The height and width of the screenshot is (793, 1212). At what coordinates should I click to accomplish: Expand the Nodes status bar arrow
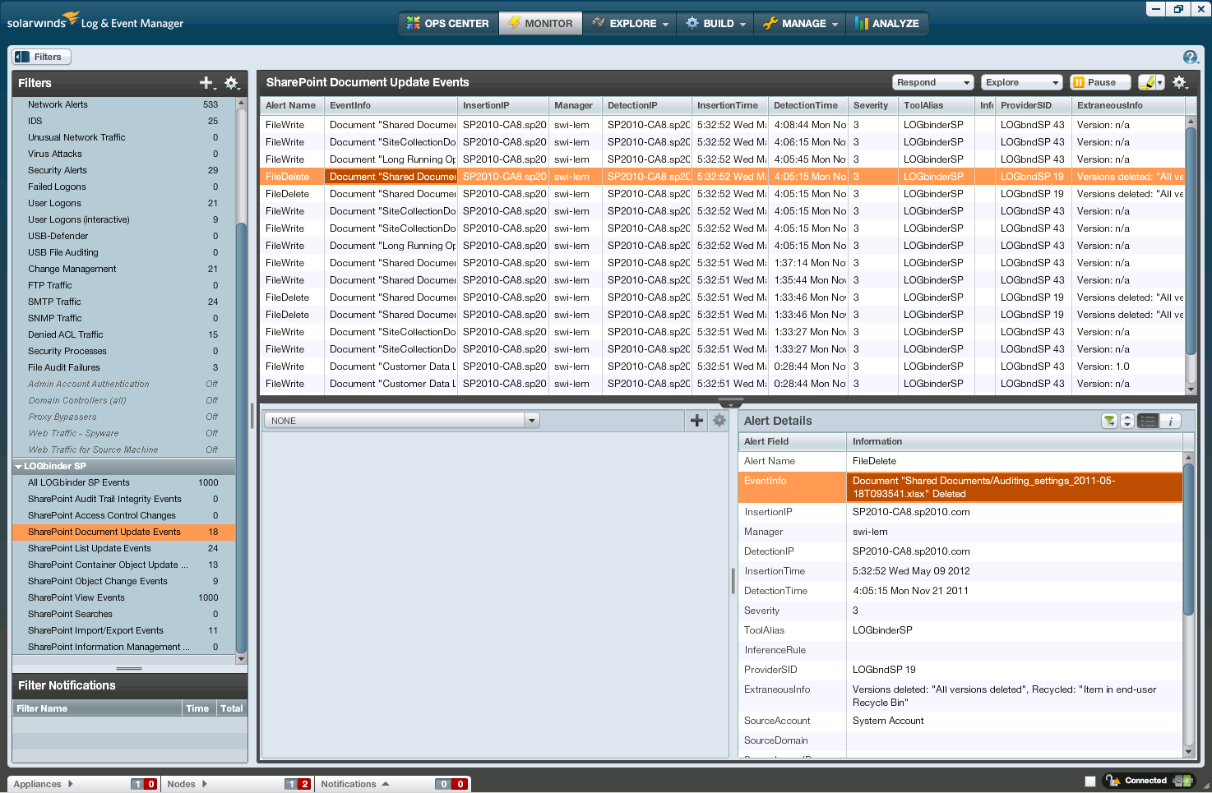pos(205,784)
